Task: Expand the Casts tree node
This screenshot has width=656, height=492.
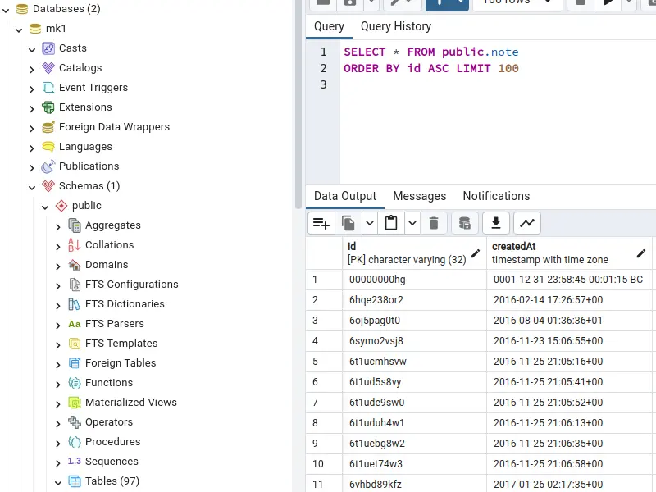Action: [32, 49]
